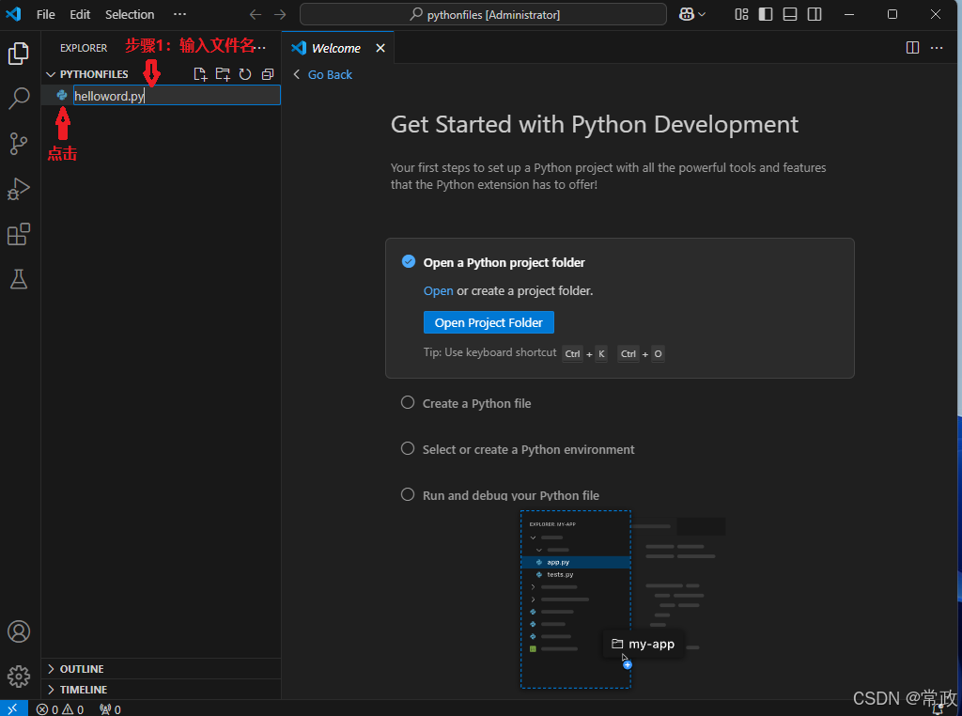
Task: Open the Selection menu
Action: click(130, 14)
